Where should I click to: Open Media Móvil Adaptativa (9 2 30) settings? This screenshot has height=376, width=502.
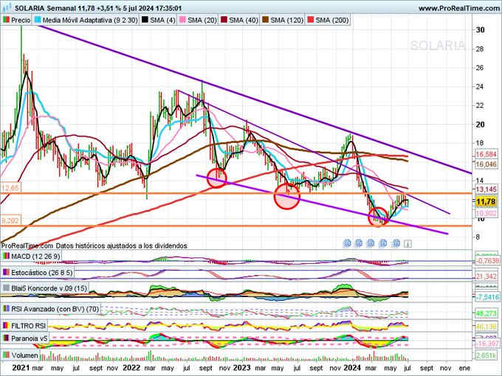90,20
